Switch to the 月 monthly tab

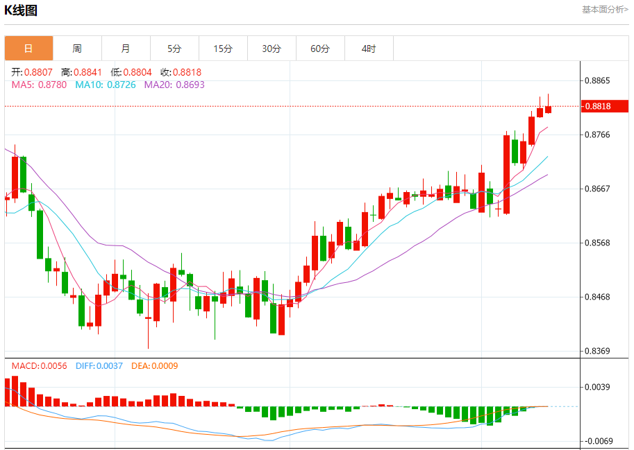[126, 49]
